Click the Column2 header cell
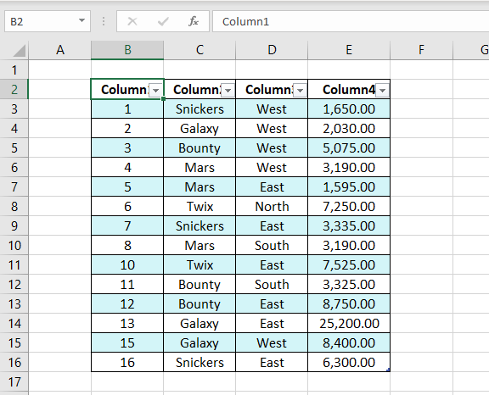The height and width of the screenshot is (395, 489). coord(200,89)
